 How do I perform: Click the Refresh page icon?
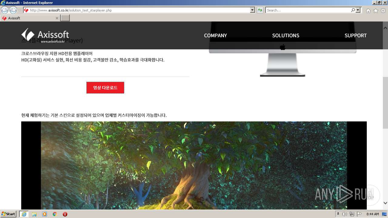(260, 10)
